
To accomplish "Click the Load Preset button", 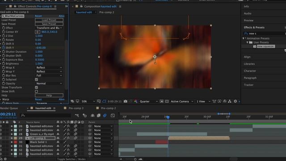I will click(49, 20).
